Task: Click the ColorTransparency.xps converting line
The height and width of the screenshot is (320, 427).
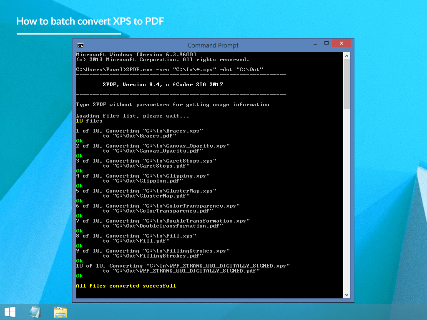Action: pos(158,206)
